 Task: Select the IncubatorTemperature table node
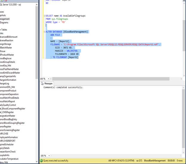pyautogui.click(x=9, y=159)
